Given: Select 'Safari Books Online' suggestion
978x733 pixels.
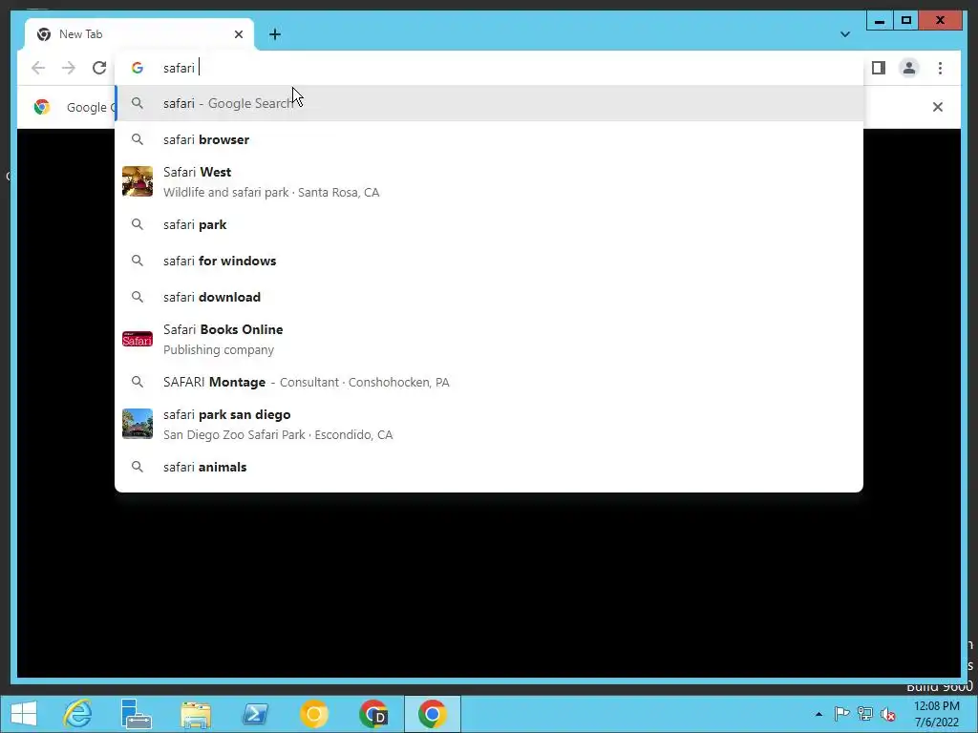Looking at the screenshot, I should 489,339.
